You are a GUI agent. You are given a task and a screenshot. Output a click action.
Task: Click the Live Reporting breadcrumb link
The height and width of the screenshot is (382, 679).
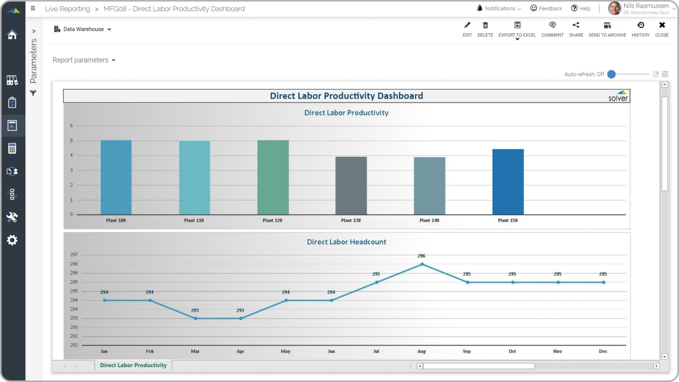(67, 9)
